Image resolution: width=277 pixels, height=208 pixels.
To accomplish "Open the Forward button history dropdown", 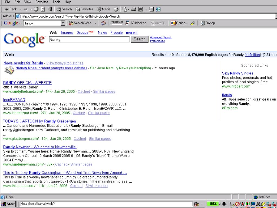I will 31,9.
